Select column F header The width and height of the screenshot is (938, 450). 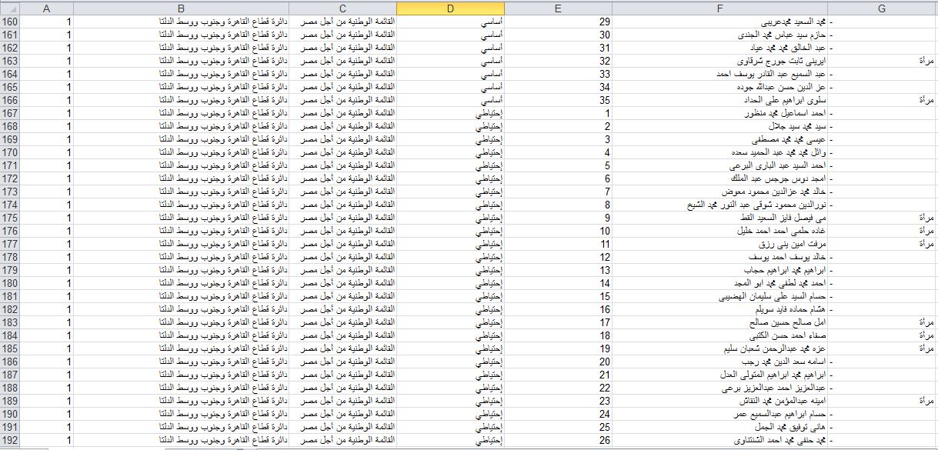click(x=719, y=8)
